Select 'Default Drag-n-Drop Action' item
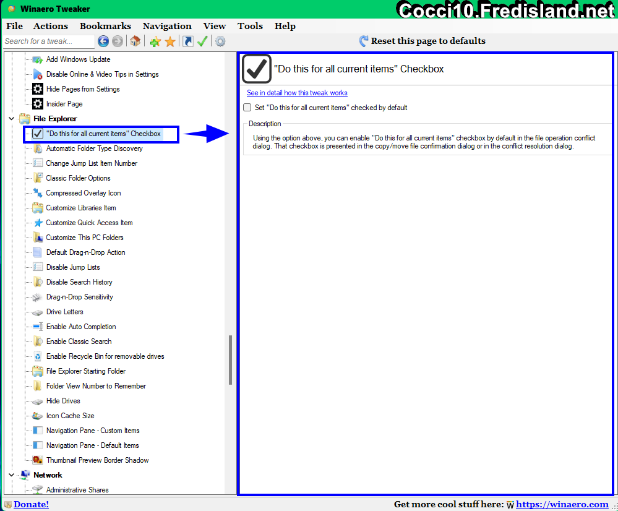This screenshot has width=618, height=511. 85,252
